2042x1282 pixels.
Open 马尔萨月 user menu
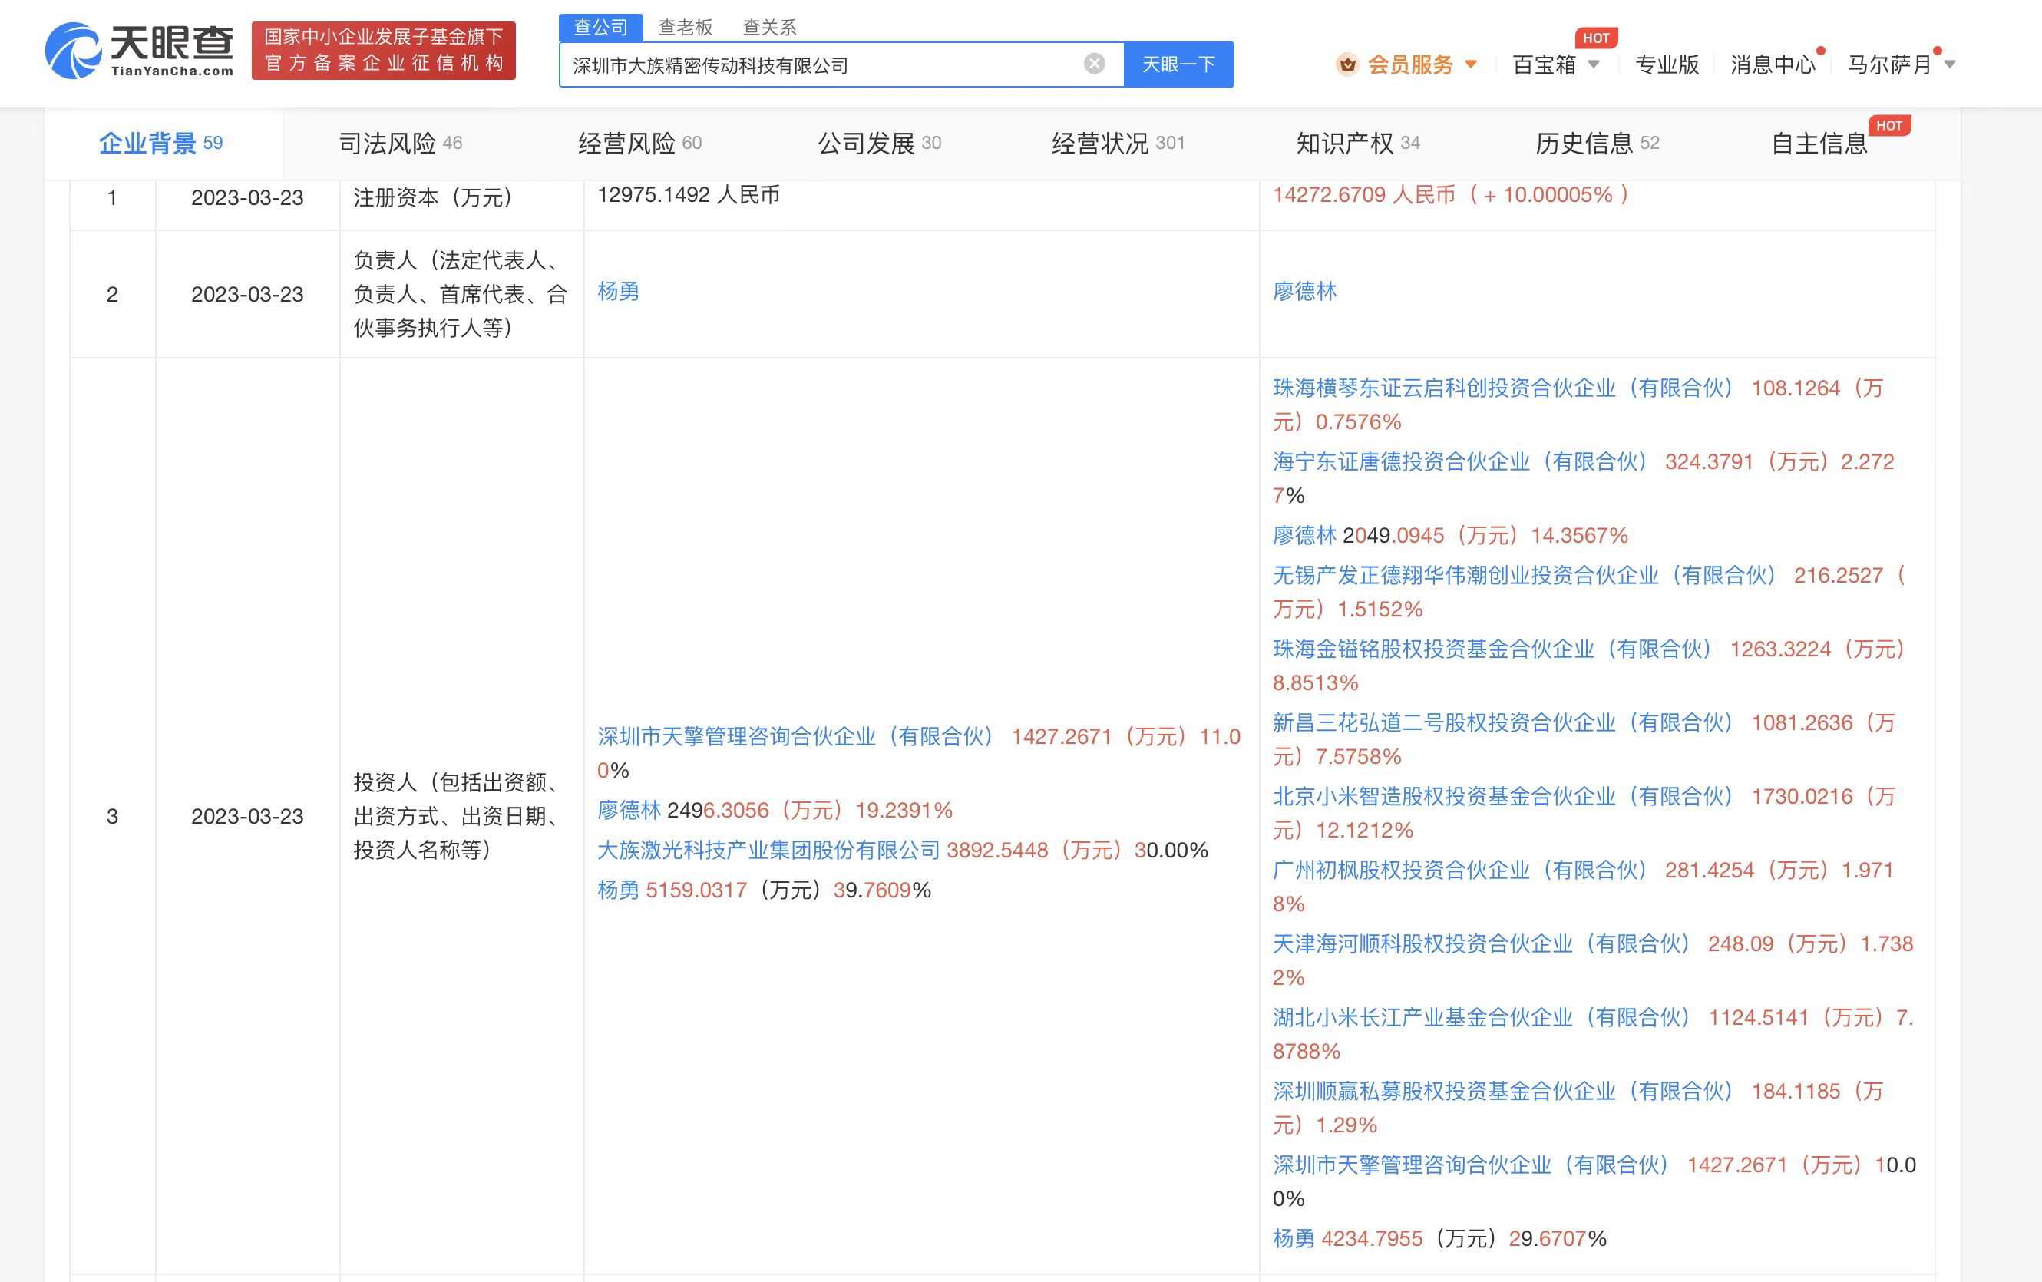pos(1889,64)
